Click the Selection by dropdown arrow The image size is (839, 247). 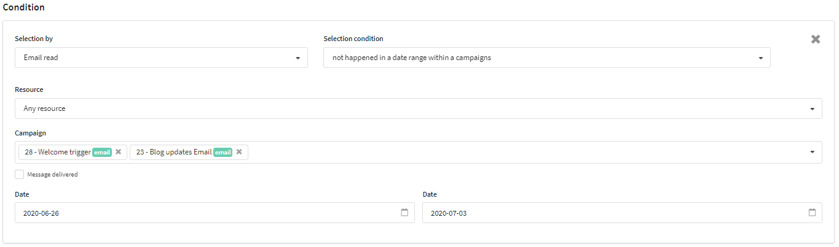[297, 58]
